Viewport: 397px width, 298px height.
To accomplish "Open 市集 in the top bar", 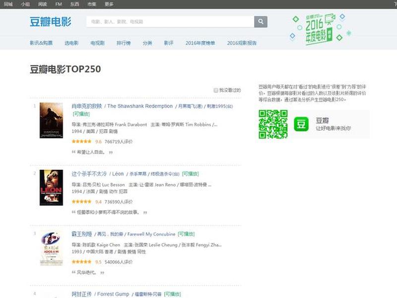I will pyautogui.click(x=92, y=4).
